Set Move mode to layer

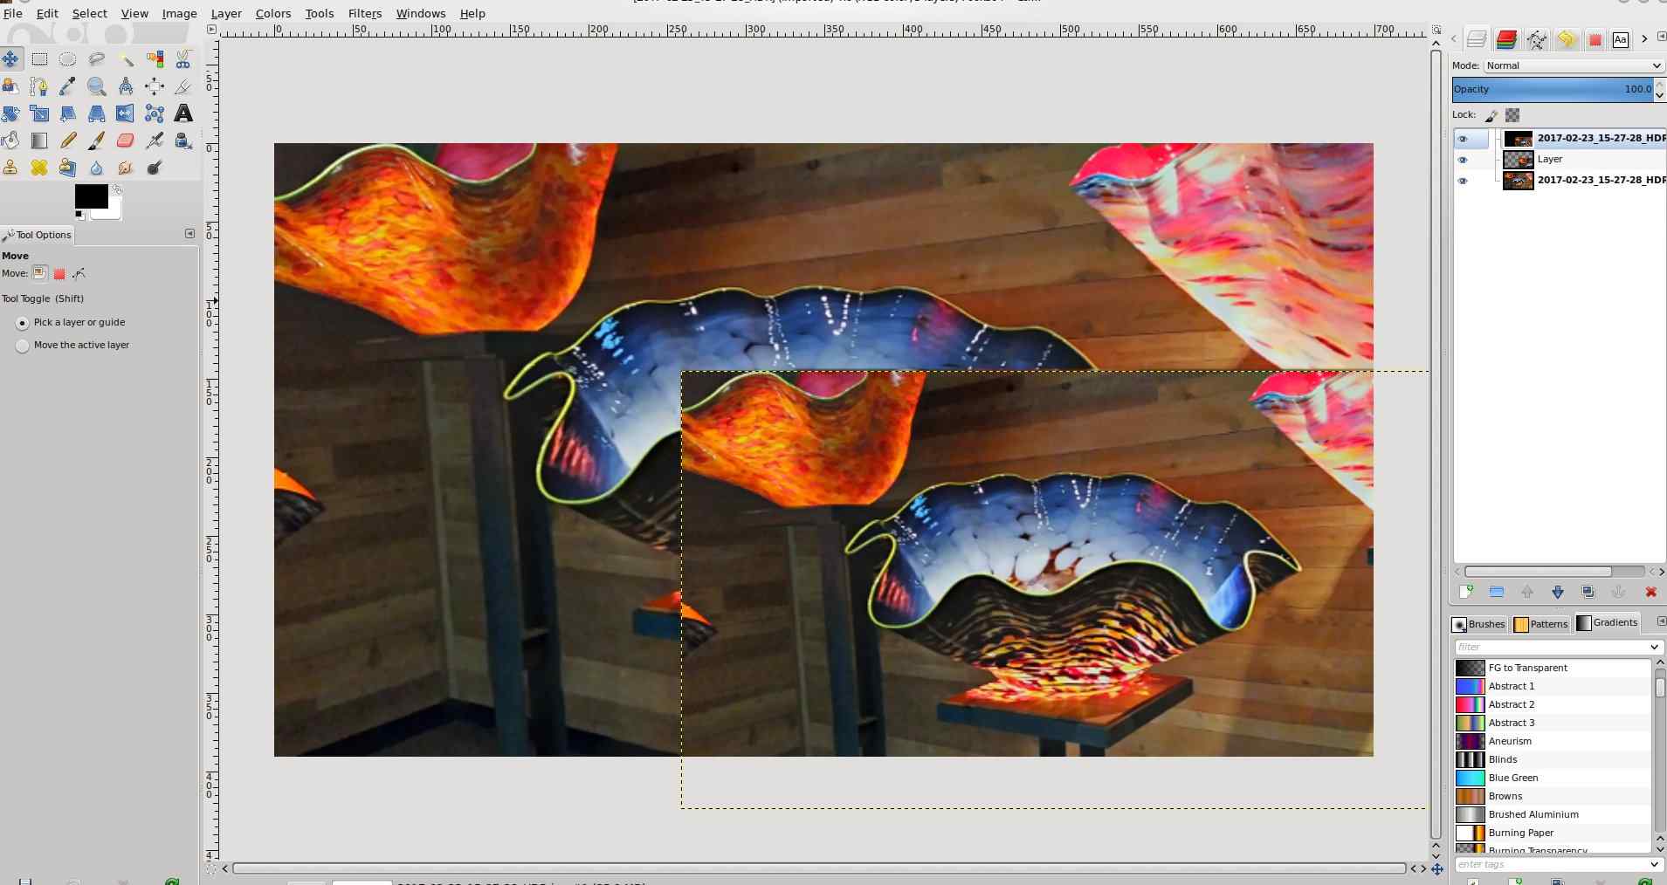pyautogui.click(x=39, y=273)
